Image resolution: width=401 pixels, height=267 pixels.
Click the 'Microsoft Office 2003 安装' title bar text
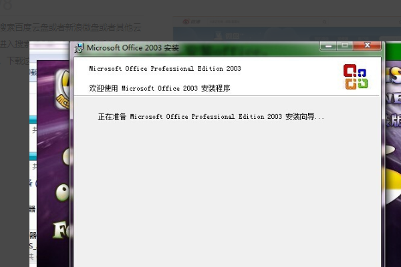(132, 48)
